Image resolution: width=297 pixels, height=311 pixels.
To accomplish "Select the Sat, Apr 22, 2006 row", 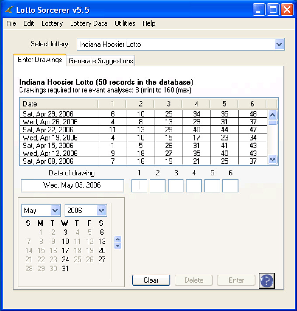I will (143, 130).
